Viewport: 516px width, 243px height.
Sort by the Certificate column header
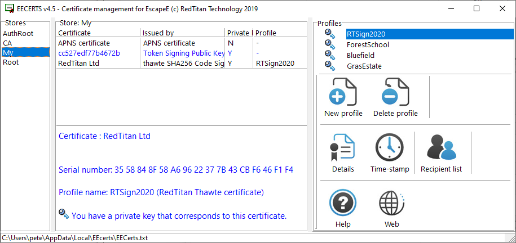[98, 33]
